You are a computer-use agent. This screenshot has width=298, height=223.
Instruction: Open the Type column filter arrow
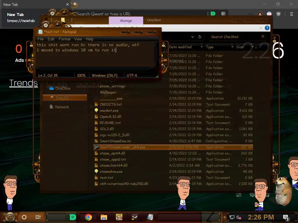click(232, 47)
